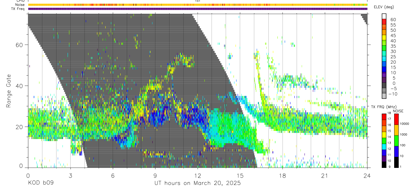Click the orange-yellow Noise strip above the plot
Image resolution: width=413 pixels, height=190 pixels.
point(198,5)
